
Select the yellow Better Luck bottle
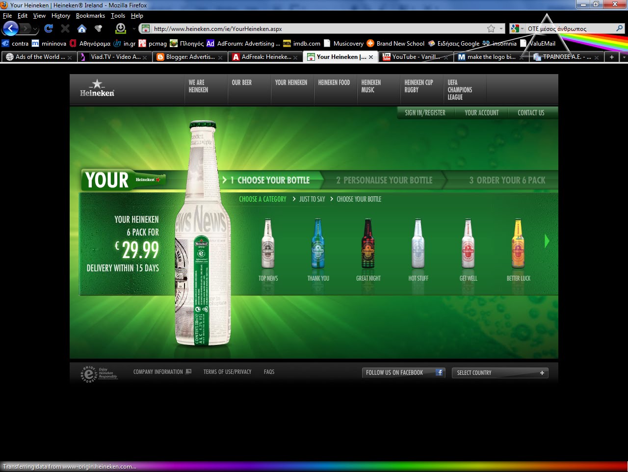[x=518, y=244]
